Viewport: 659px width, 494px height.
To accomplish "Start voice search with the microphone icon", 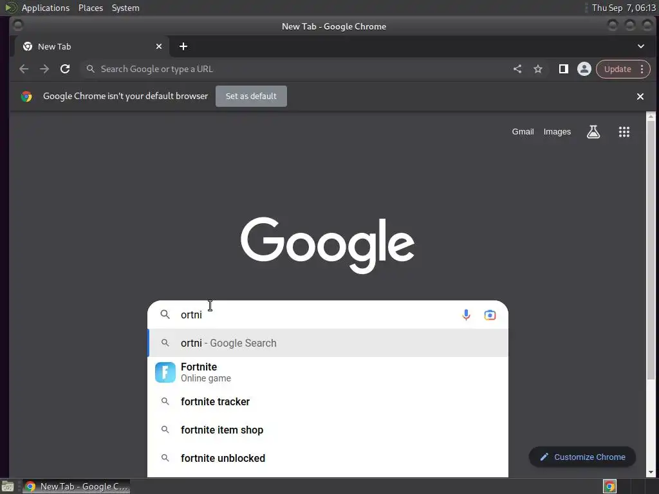I will [x=466, y=315].
